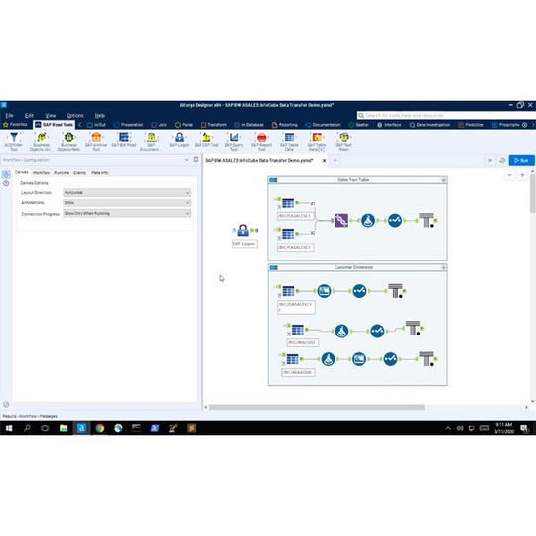Select the ACS Filter Tool in the palette
This screenshot has width=536, height=536.
tap(14, 137)
